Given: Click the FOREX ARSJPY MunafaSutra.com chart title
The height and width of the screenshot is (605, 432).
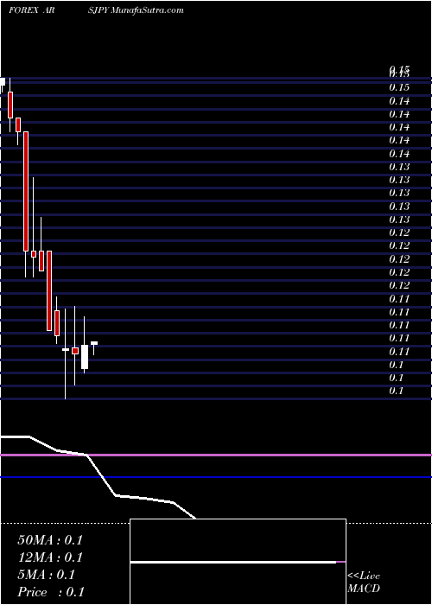Looking at the screenshot, I should pos(96,10).
